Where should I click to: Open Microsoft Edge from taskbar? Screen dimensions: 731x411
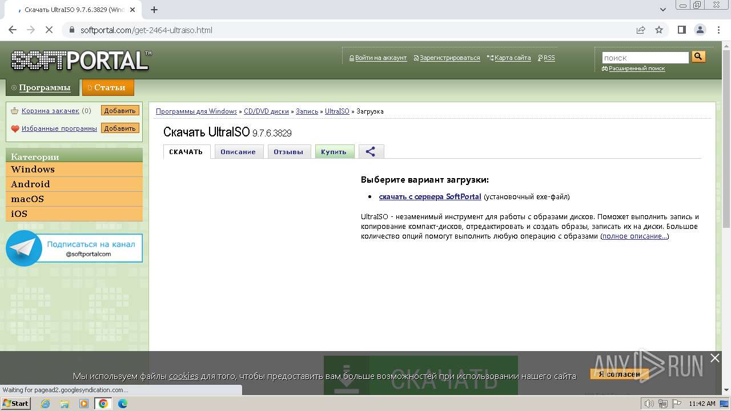coord(122,404)
